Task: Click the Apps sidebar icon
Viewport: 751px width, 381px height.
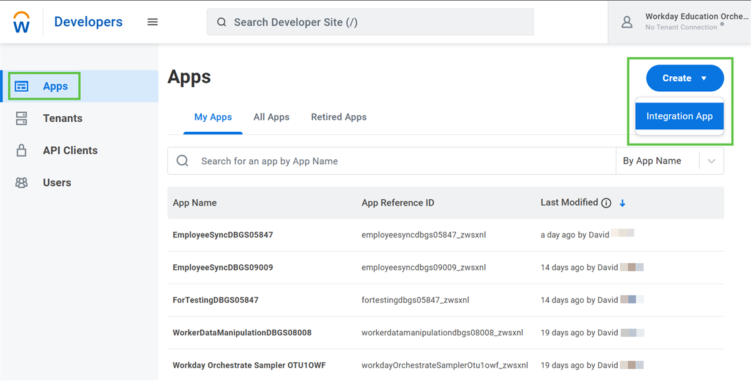Action: (21, 86)
